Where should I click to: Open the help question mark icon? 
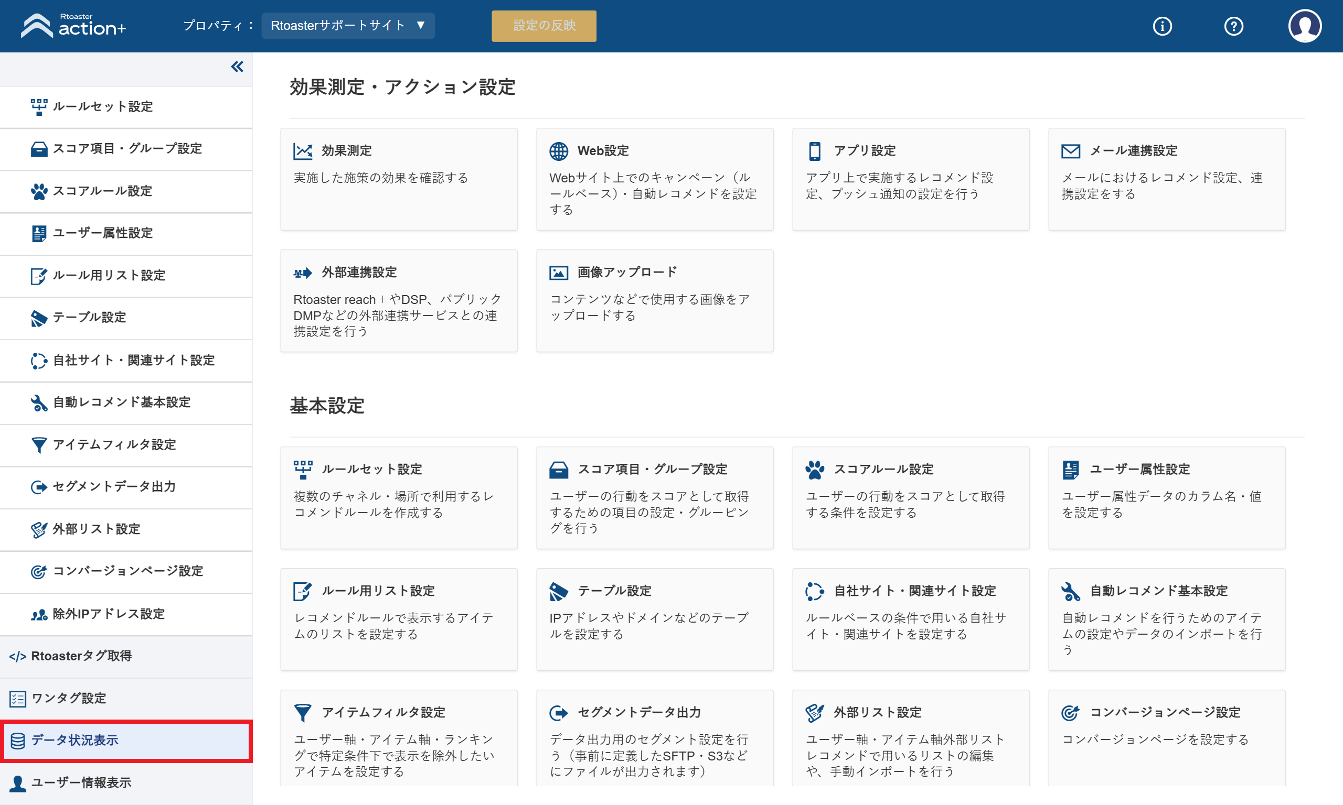(x=1233, y=26)
